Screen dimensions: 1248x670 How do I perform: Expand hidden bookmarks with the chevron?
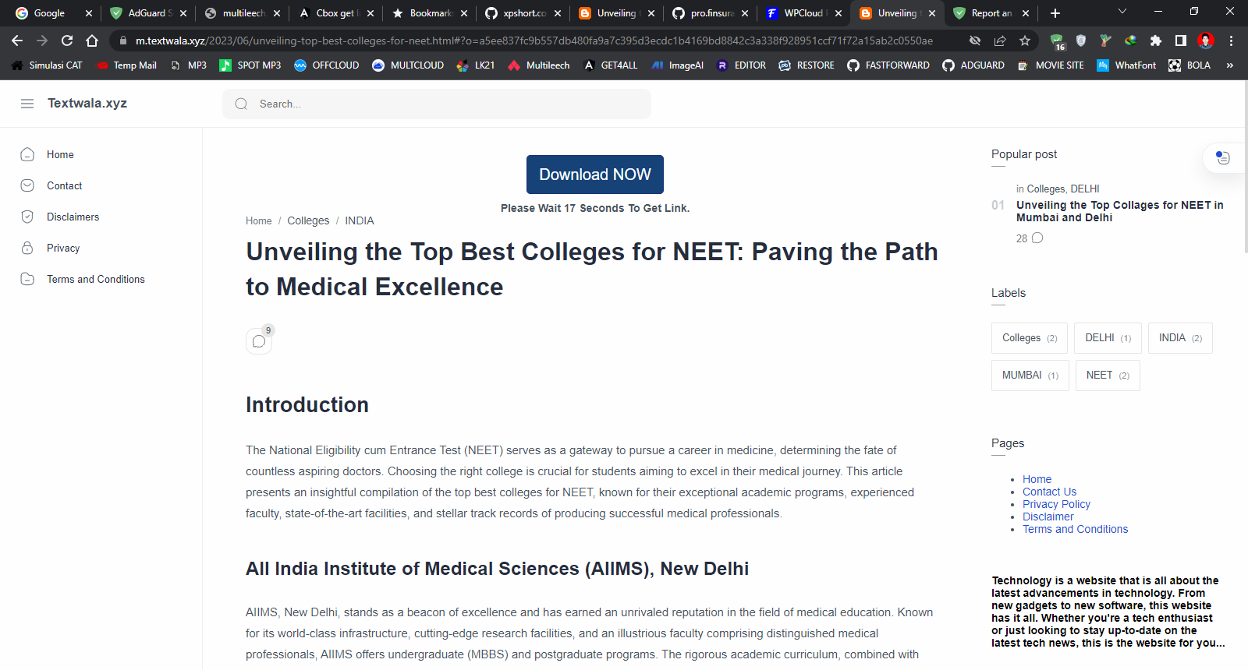(1229, 65)
